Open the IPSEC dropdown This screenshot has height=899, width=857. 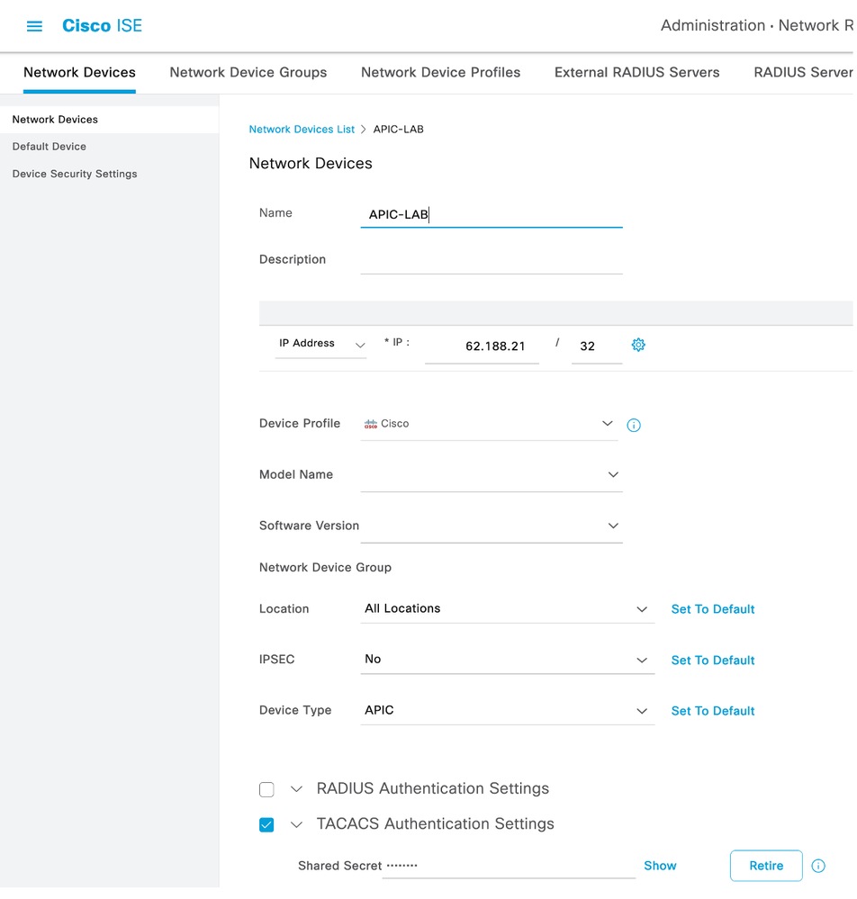pyautogui.click(x=642, y=660)
